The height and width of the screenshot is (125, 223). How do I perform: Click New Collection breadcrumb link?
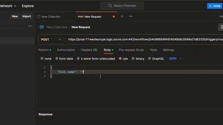[x=57, y=27]
